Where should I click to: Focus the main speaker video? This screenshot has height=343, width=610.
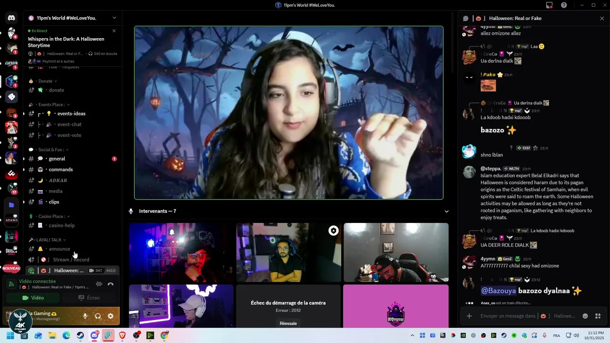289,112
